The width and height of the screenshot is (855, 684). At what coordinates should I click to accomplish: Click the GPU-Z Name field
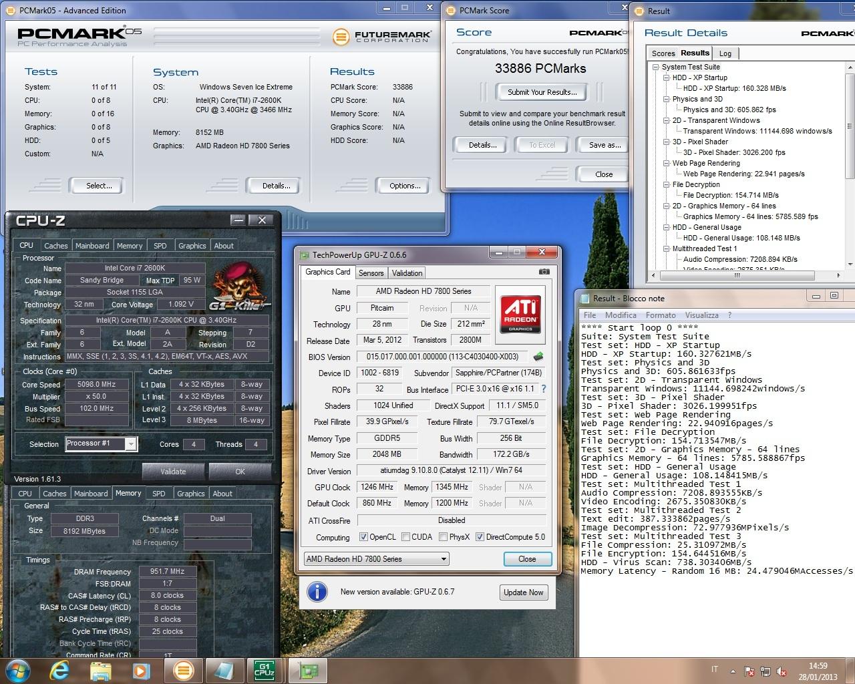(423, 291)
